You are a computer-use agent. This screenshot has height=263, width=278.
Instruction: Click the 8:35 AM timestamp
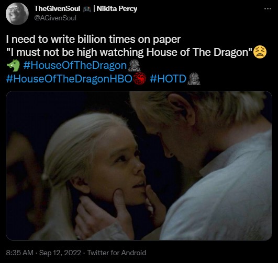pos(20,253)
